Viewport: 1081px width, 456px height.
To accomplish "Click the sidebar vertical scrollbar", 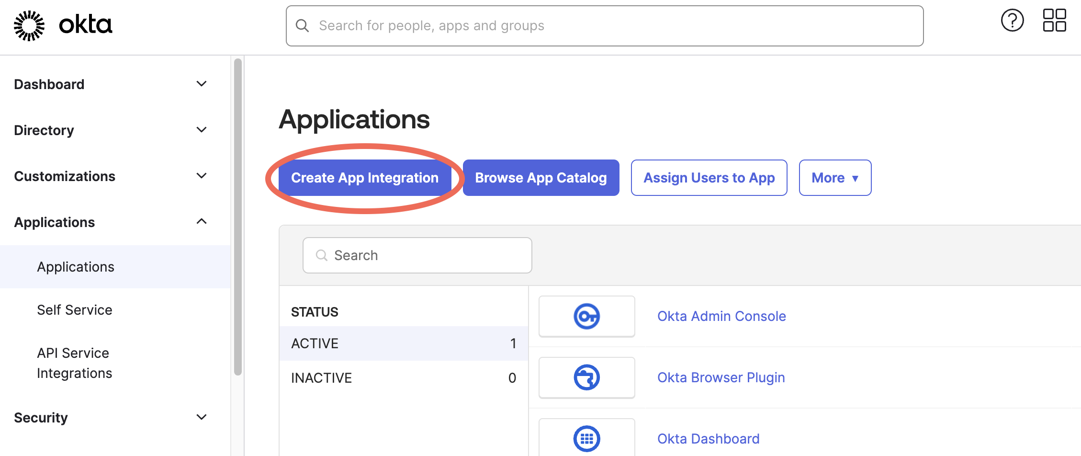I will pyautogui.click(x=238, y=217).
